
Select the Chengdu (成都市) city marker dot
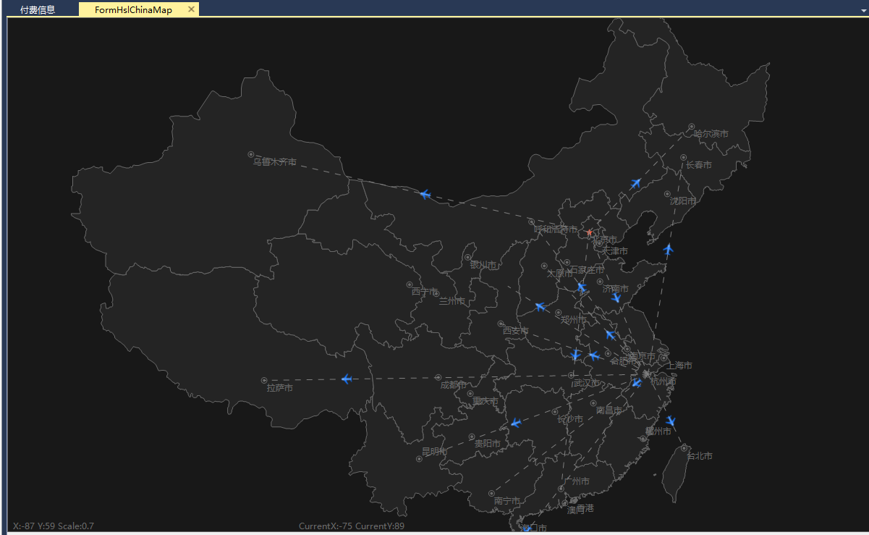coord(438,377)
